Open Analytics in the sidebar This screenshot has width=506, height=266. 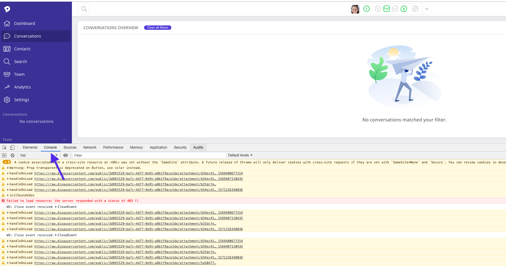point(22,87)
